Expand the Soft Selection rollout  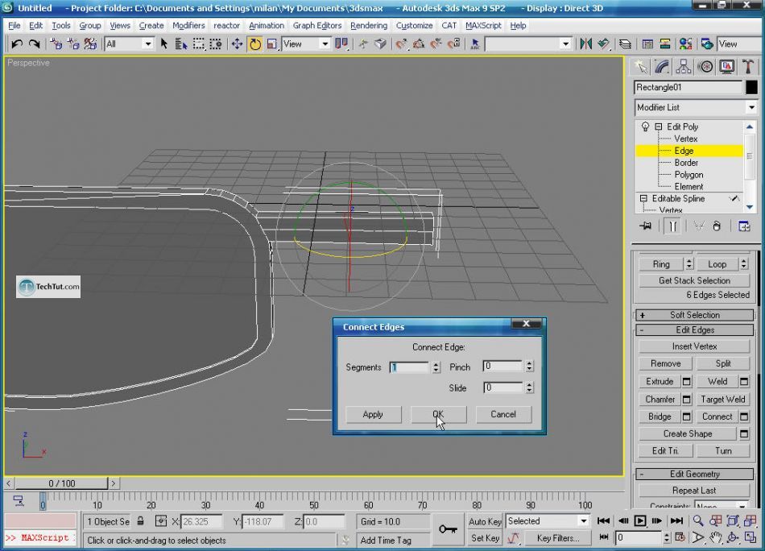pos(695,315)
